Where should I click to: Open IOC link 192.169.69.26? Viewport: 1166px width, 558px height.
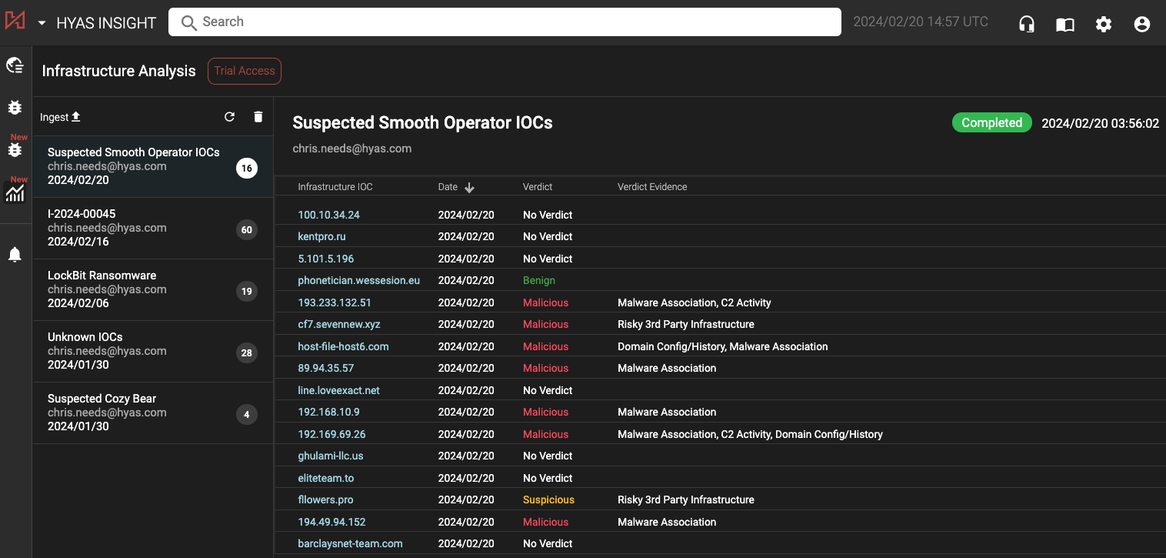pyautogui.click(x=331, y=434)
